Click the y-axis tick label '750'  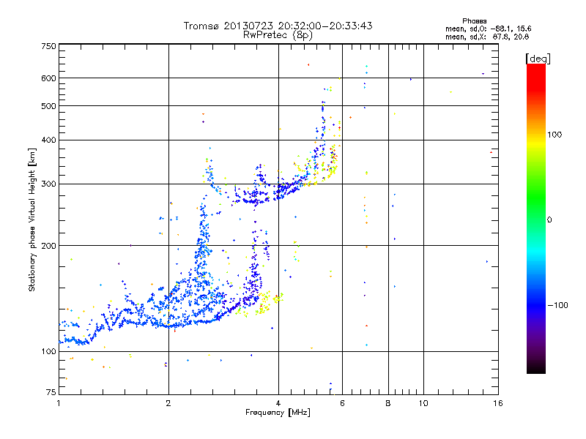48,46
